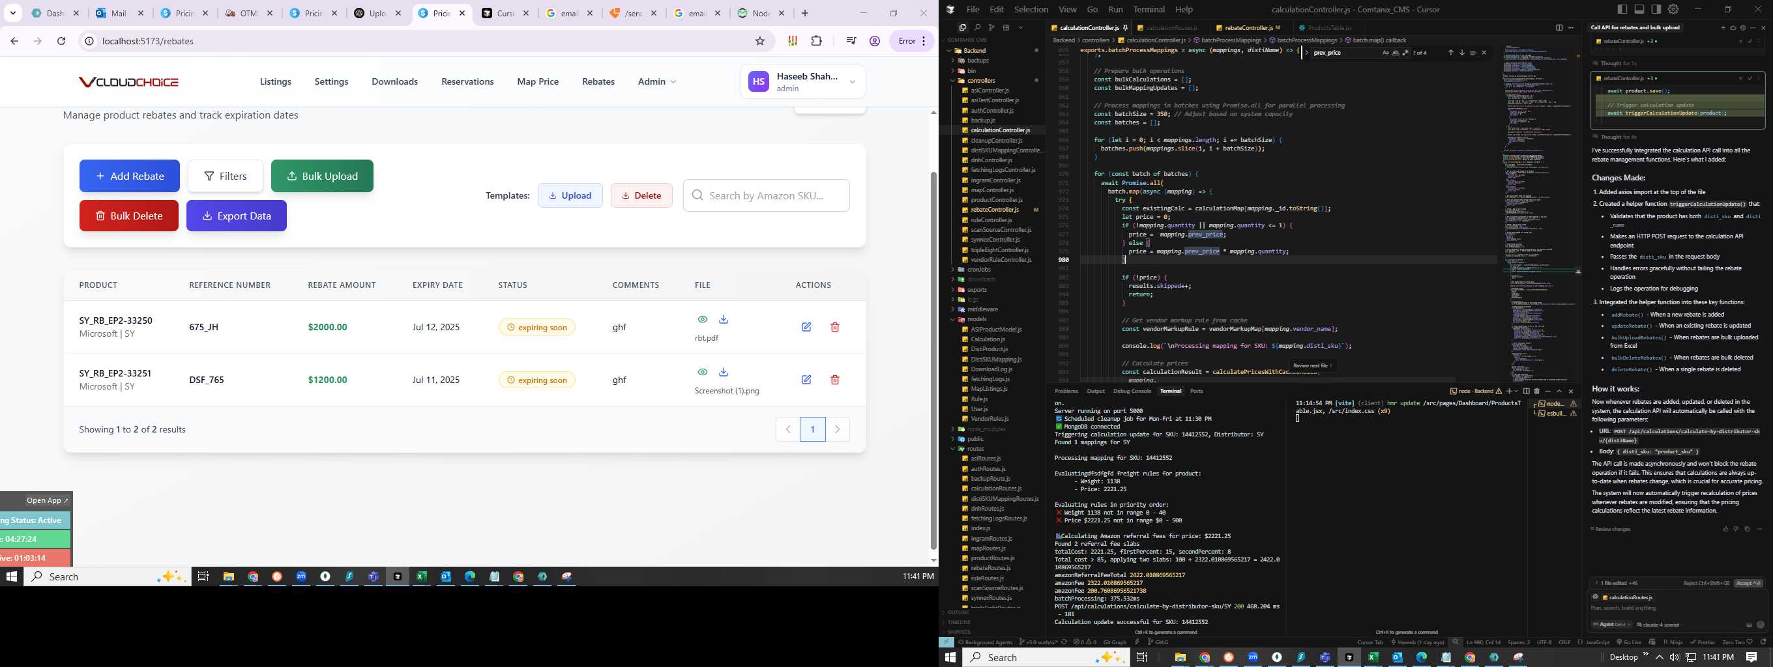Viewport: 1773px width, 667px height.
Task: Click the Templates Upload button
Action: pyautogui.click(x=570, y=195)
